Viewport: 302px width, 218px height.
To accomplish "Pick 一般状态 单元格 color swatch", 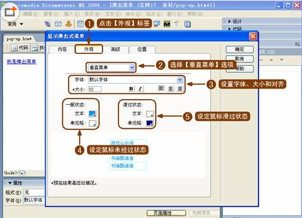I will click(92, 123).
